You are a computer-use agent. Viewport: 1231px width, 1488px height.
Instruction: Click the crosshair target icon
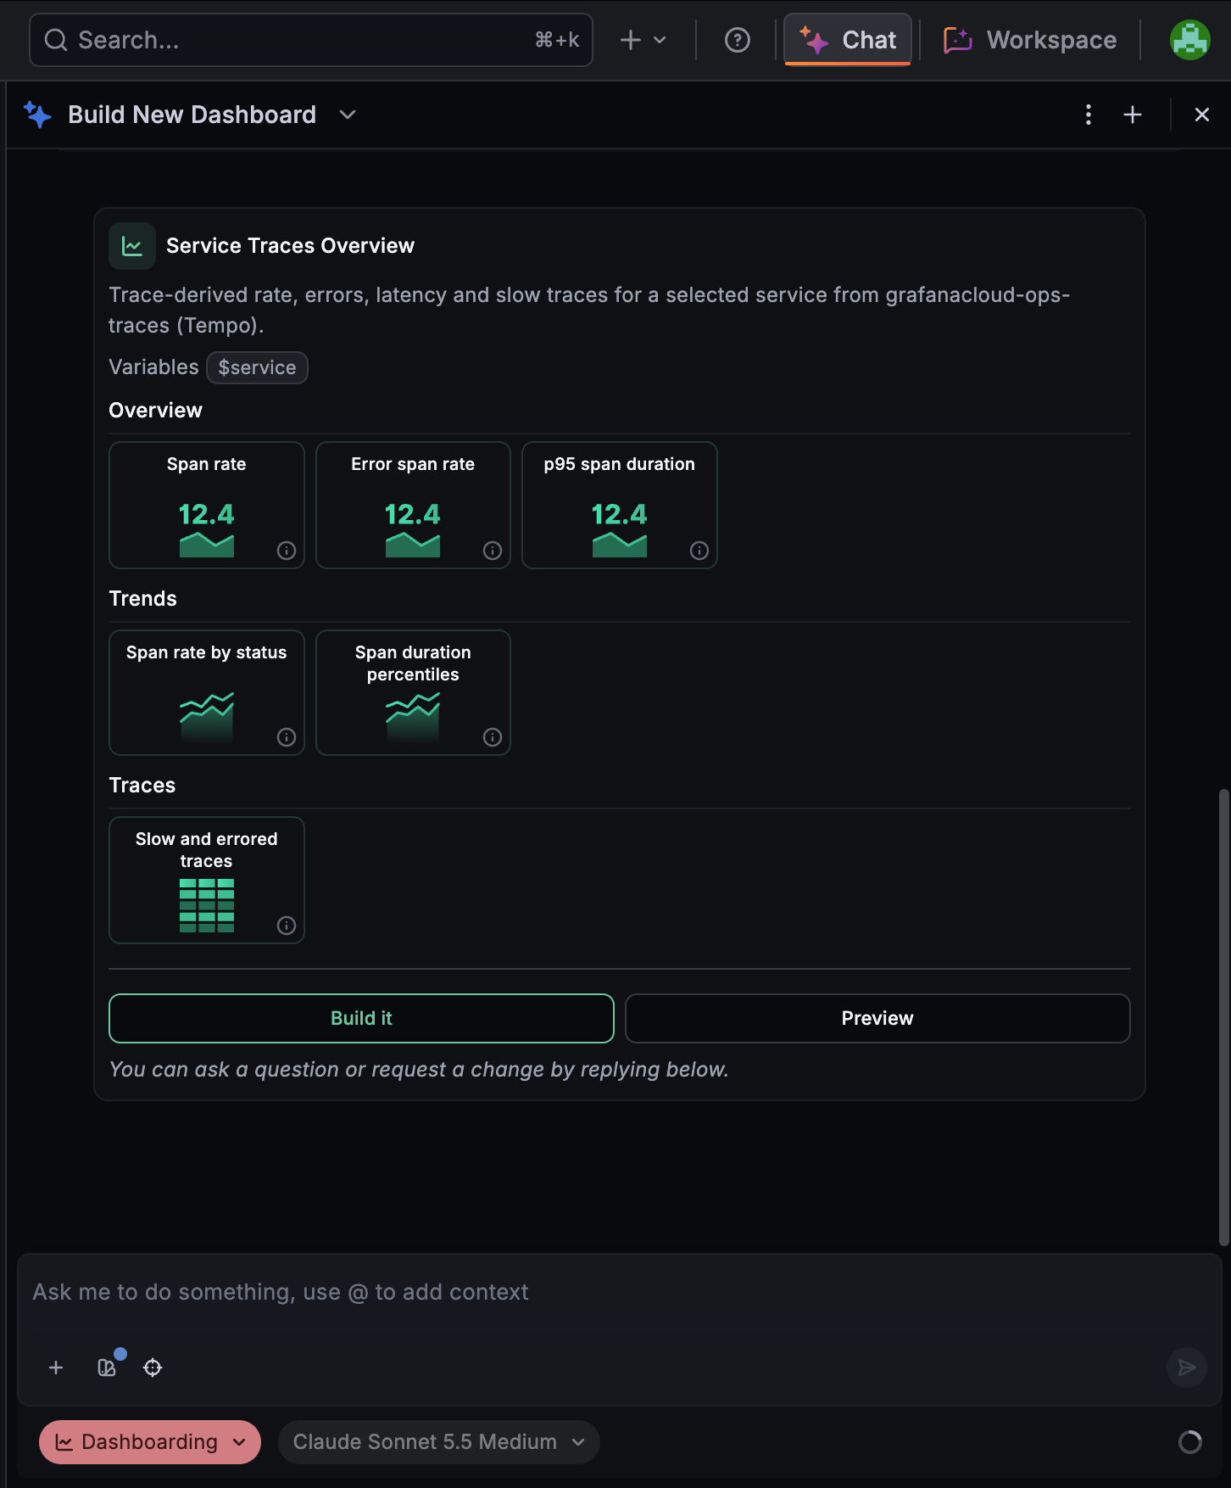pyautogui.click(x=153, y=1368)
